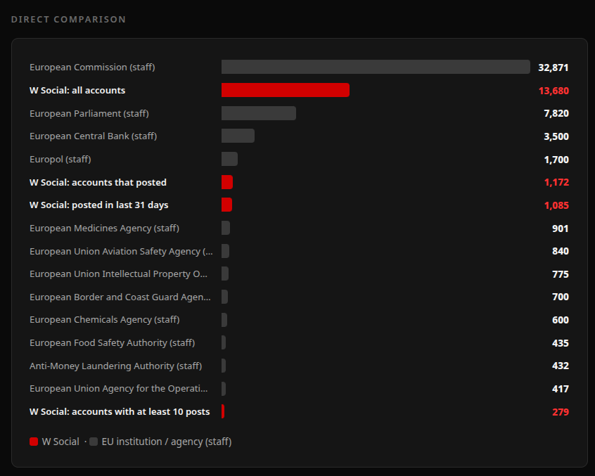Click the red value 279
The image size is (595, 476).
[561, 412]
